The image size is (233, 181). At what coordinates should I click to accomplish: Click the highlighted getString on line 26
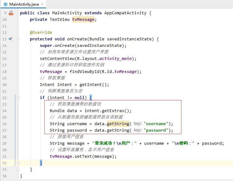(x=118, y=124)
